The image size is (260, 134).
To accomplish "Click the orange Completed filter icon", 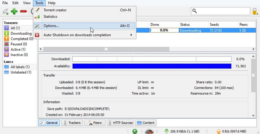I will pyautogui.click(x=6, y=39).
